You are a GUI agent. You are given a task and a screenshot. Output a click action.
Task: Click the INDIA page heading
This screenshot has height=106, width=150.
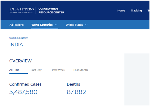(x=16, y=45)
